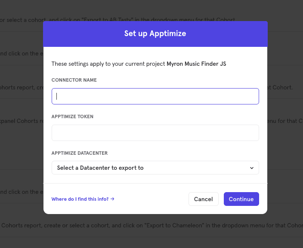Click the 'Select a Datacenter to export to' placeholder
The height and width of the screenshot is (248, 303).
click(100, 168)
